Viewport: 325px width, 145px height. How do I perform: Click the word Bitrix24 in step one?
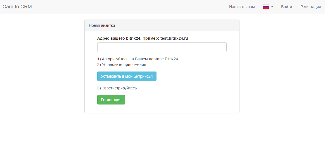[171, 59]
